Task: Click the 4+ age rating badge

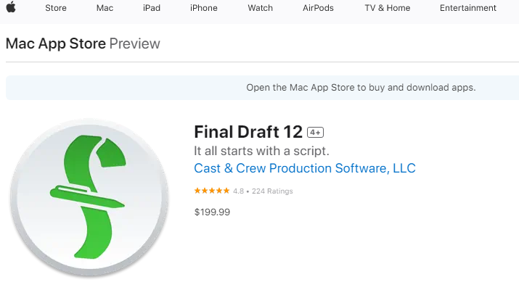Action: [315, 132]
